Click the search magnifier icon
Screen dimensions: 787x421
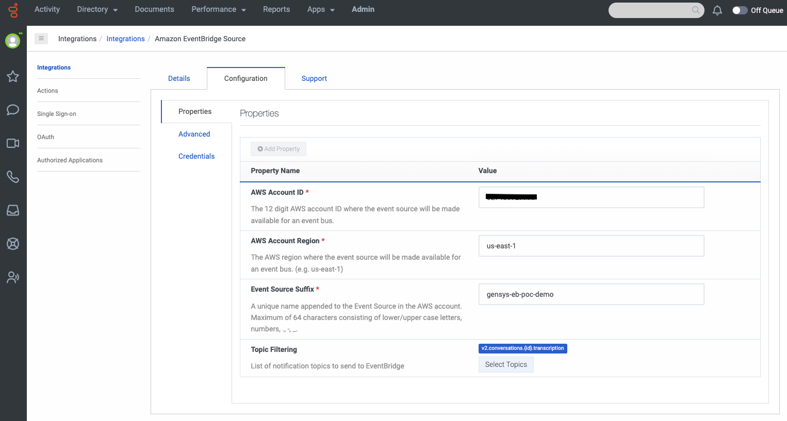pos(696,10)
